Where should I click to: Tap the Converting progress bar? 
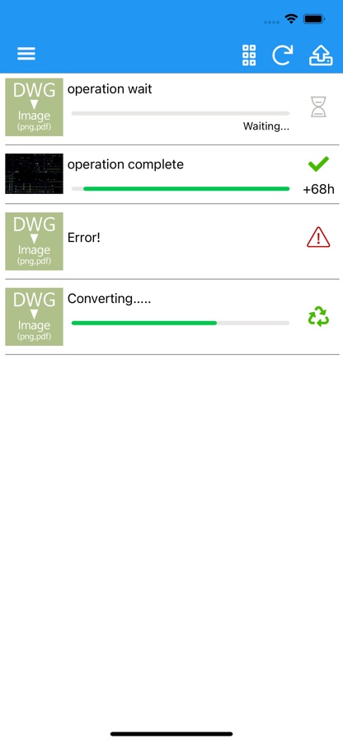pos(181,323)
